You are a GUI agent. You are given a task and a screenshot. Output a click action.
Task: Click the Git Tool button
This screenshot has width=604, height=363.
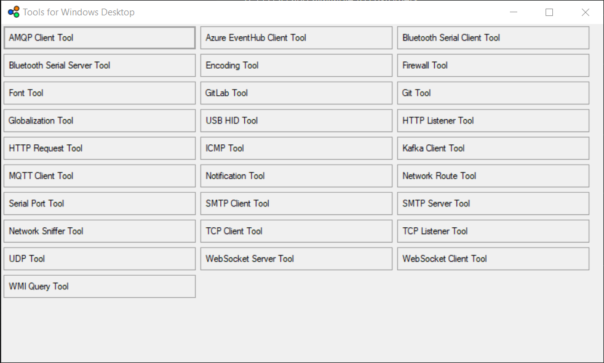(493, 93)
